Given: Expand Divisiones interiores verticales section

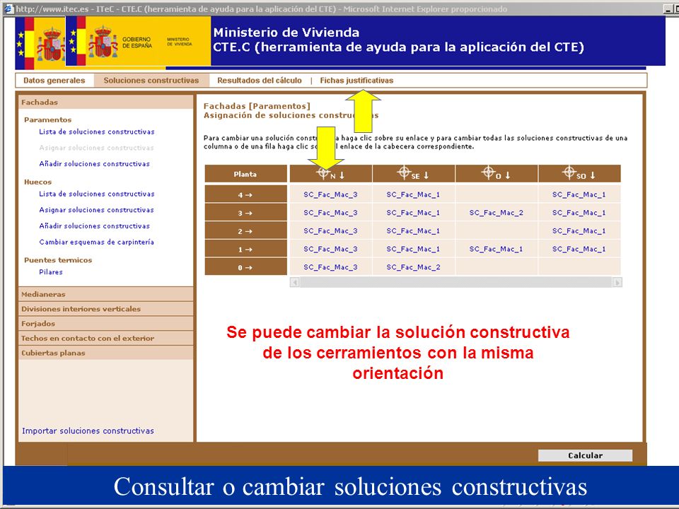Looking at the screenshot, I should [105, 309].
